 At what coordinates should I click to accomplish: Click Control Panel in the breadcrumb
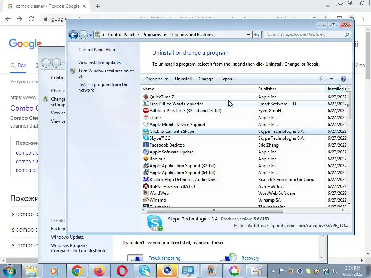pos(121,35)
